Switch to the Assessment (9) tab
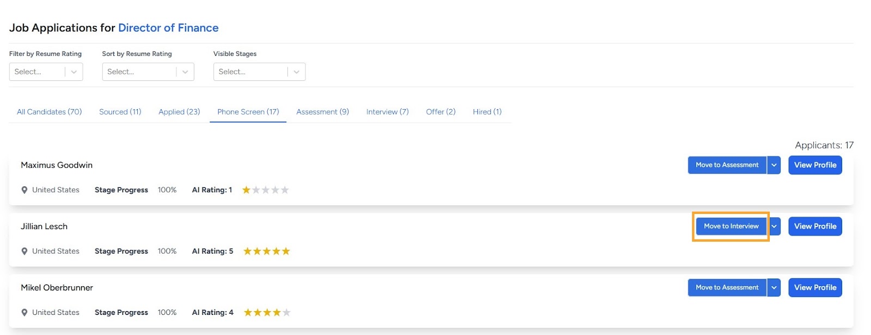871x335 pixels. click(x=323, y=112)
